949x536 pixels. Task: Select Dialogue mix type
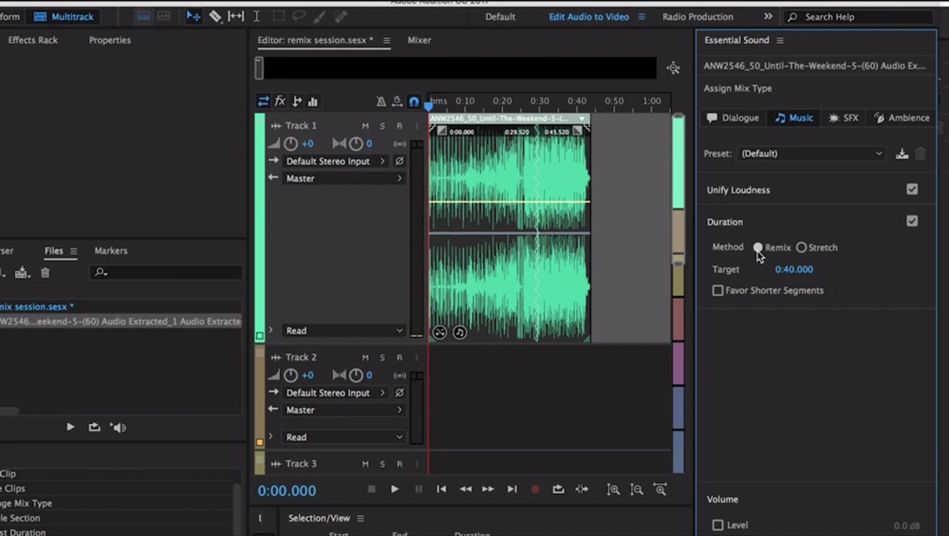733,118
